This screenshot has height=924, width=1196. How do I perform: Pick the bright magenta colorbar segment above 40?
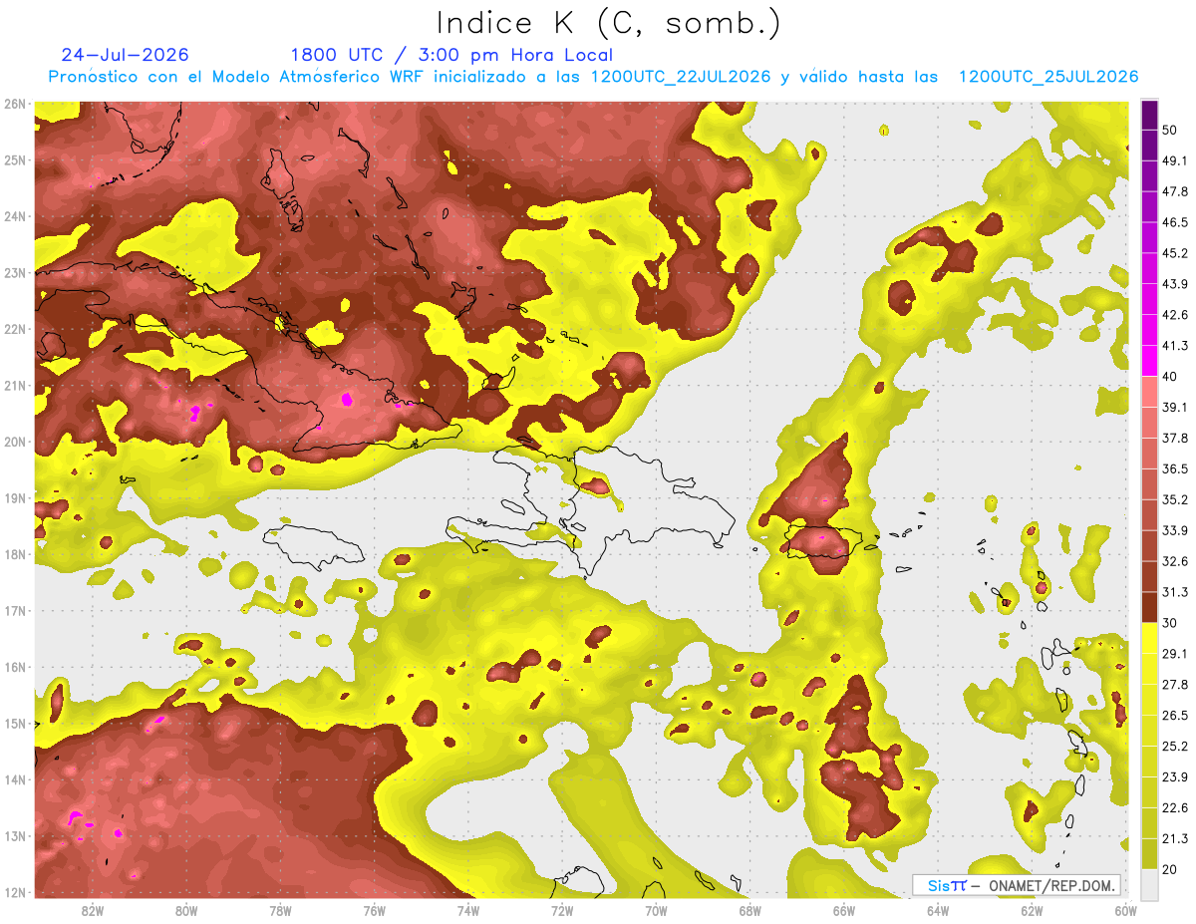(1149, 361)
